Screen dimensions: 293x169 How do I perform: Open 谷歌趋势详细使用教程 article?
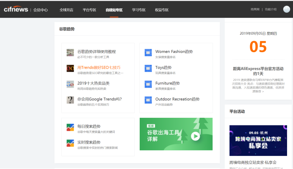point(97,52)
